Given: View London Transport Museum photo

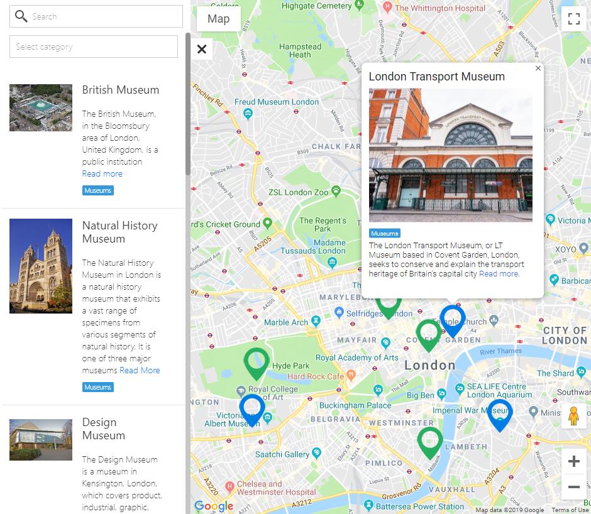Looking at the screenshot, I should click(x=450, y=155).
